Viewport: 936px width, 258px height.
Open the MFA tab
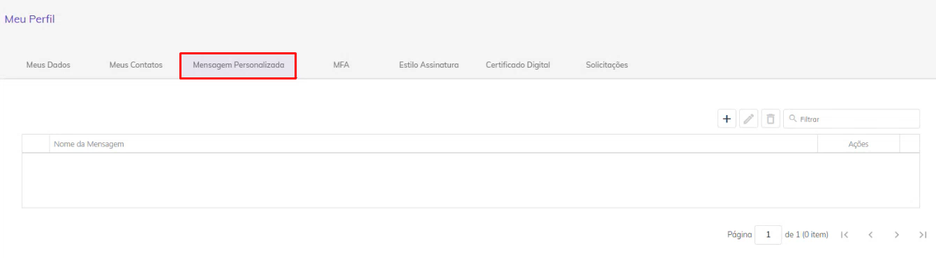pos(341,65)
